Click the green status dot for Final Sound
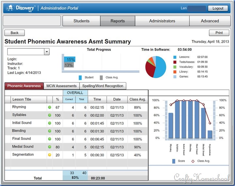This screenshot has width=235, height=186. 50,139
